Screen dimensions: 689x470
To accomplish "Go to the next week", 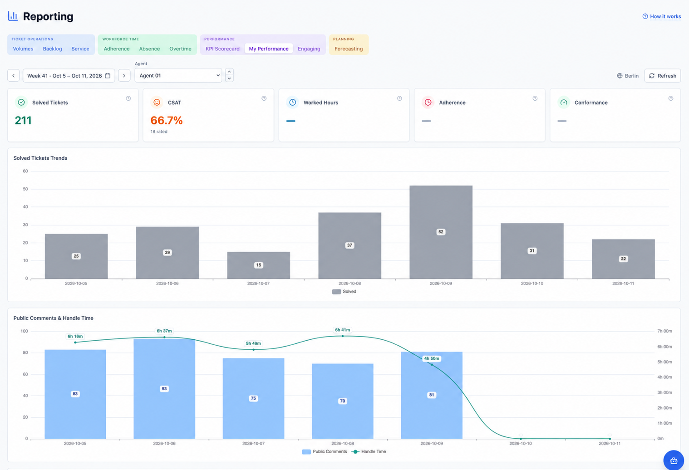I will 124,76.
